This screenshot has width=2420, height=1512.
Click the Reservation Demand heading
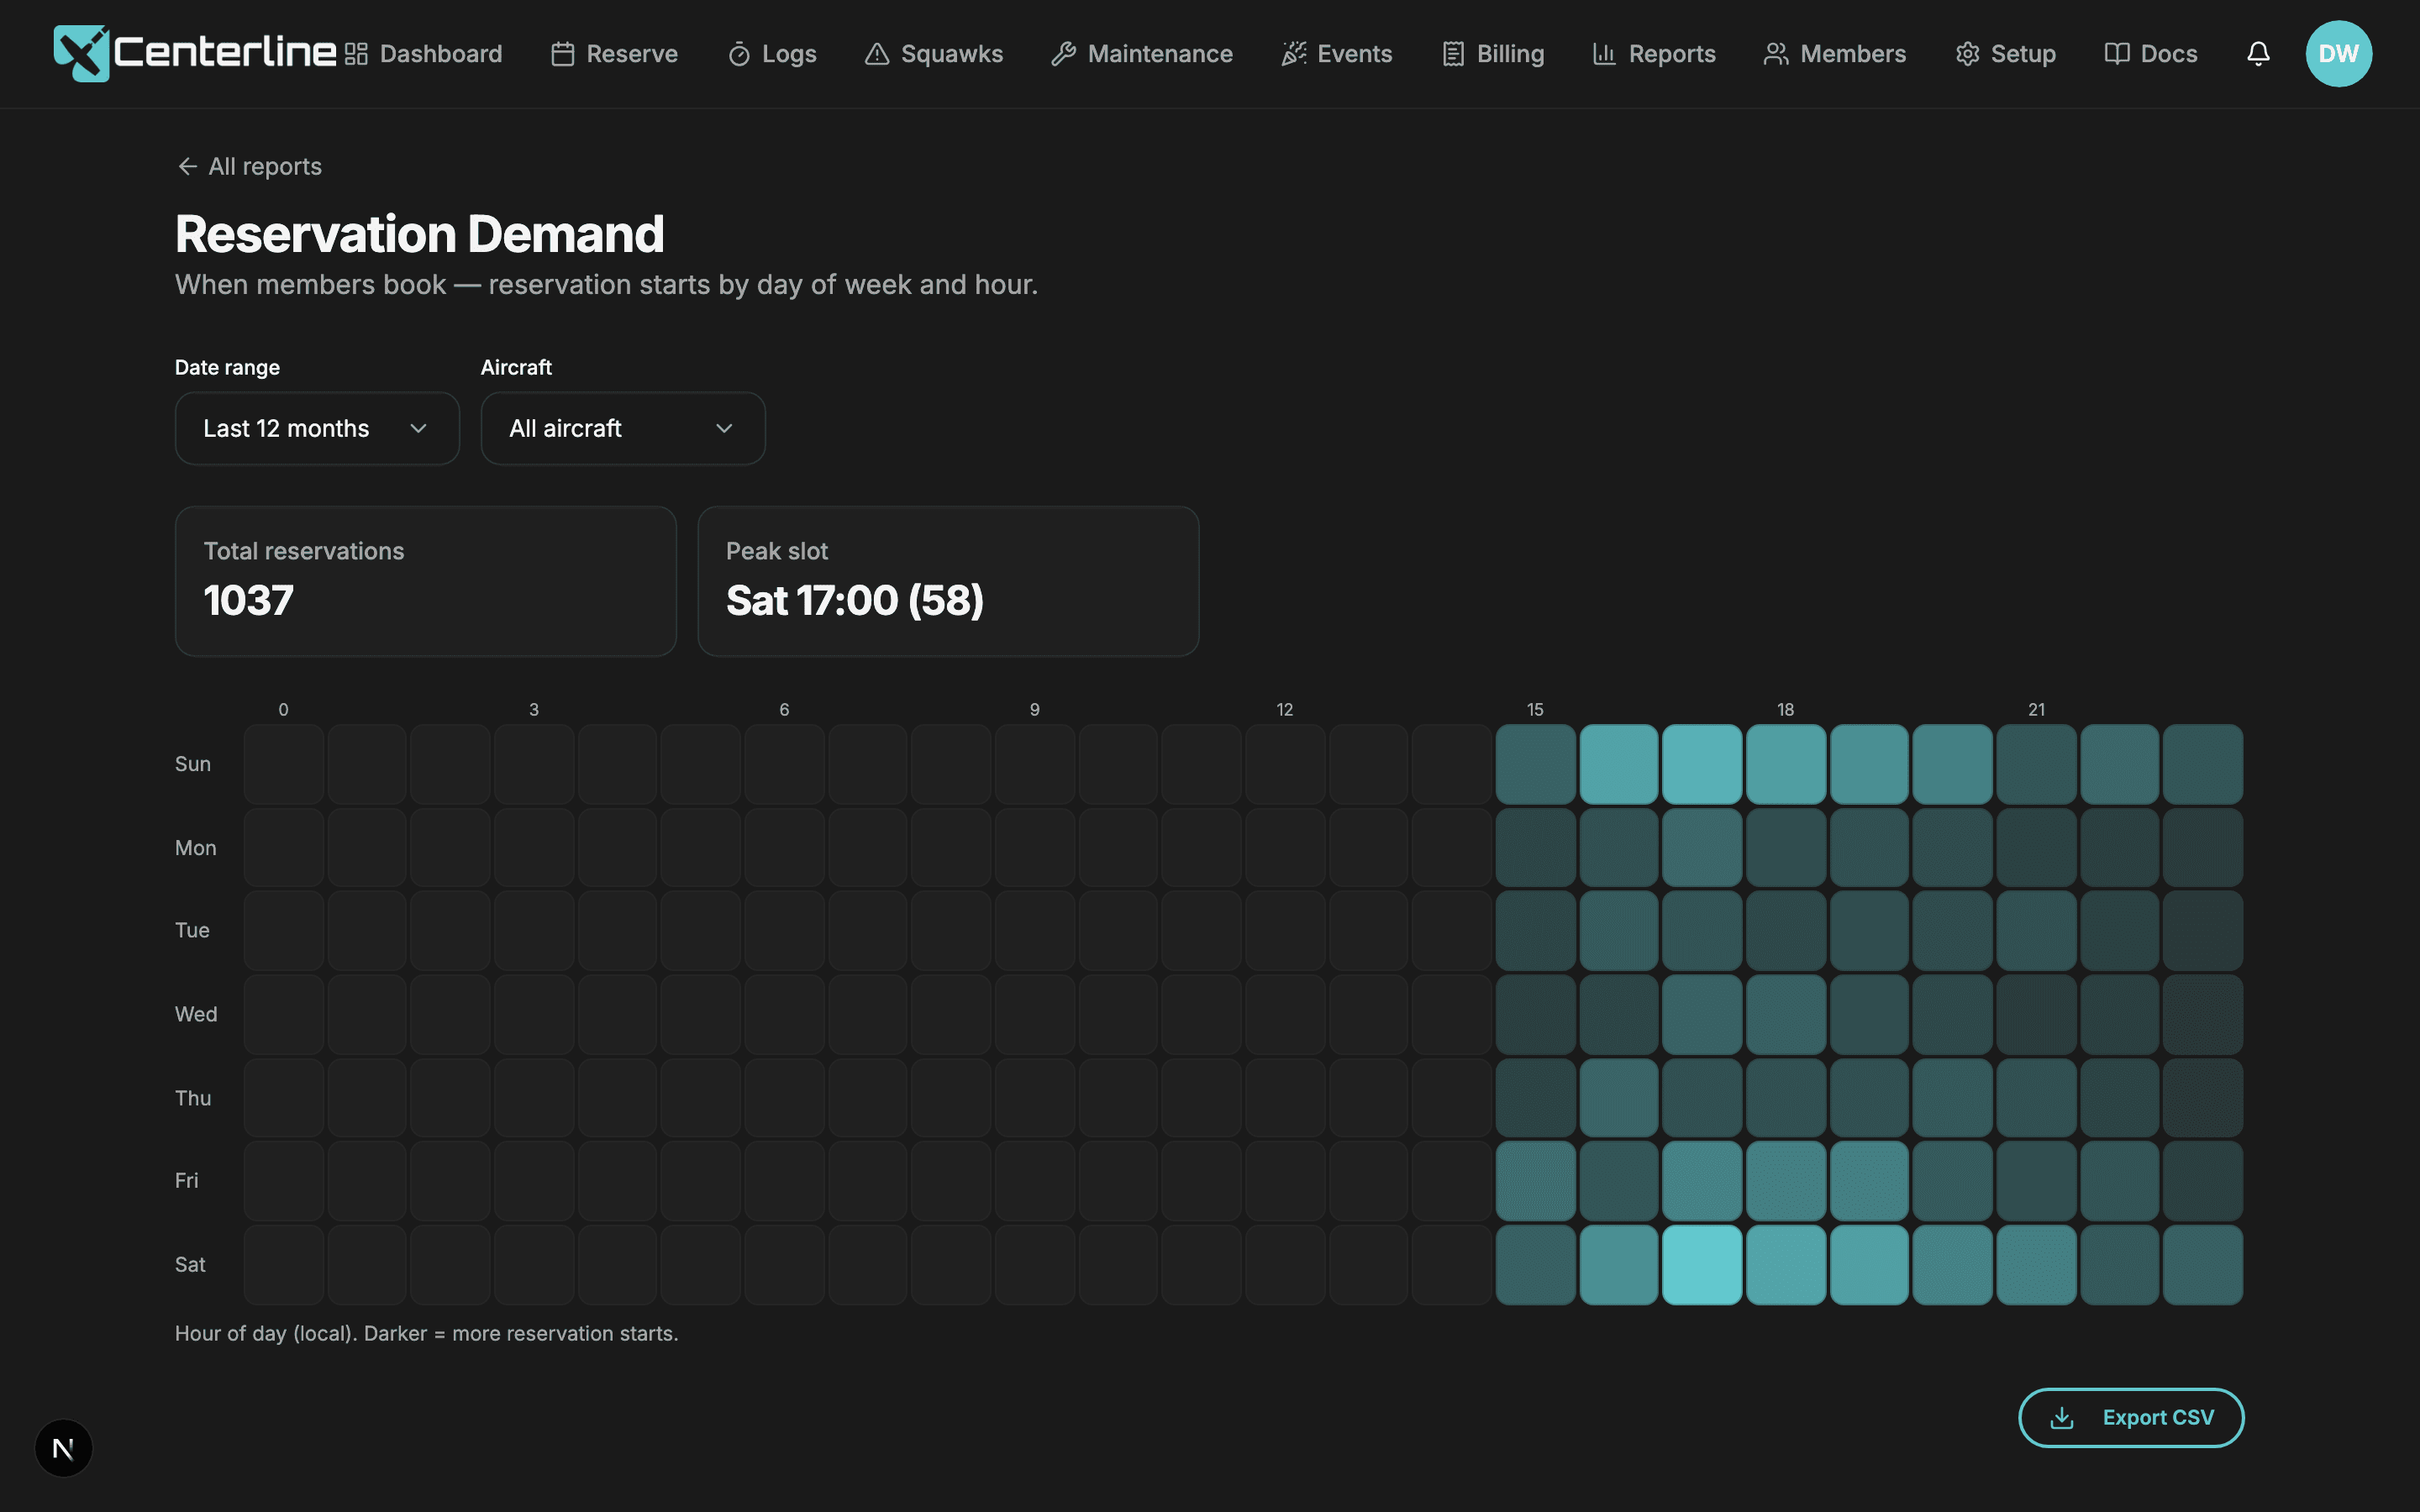419,234
